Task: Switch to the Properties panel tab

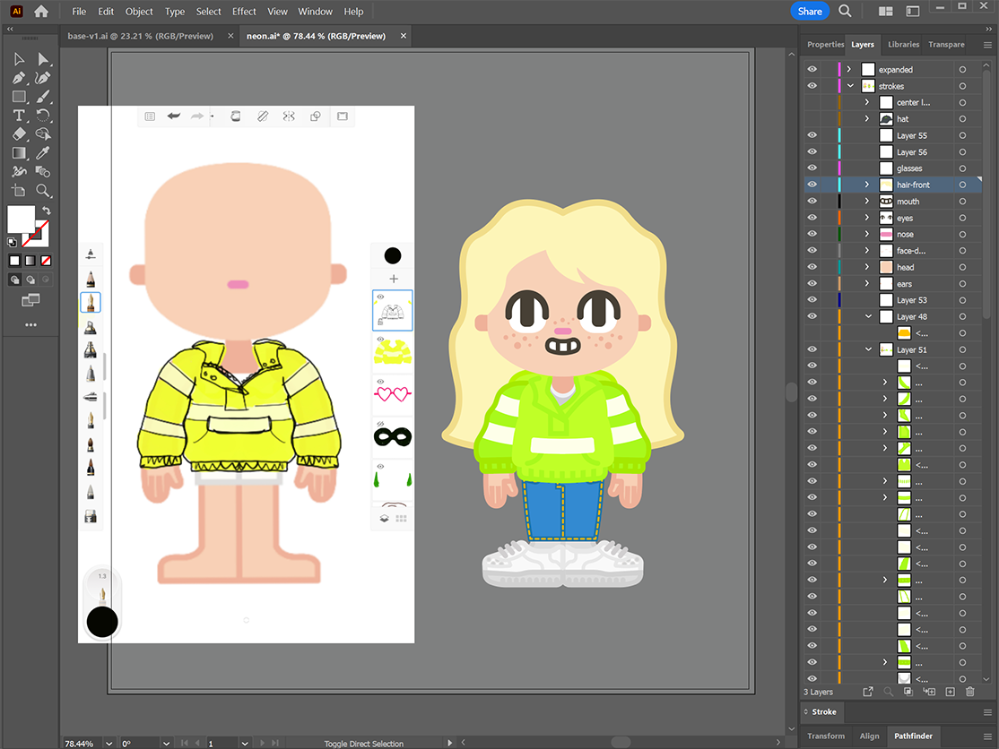Action: (x=824, y=44)
